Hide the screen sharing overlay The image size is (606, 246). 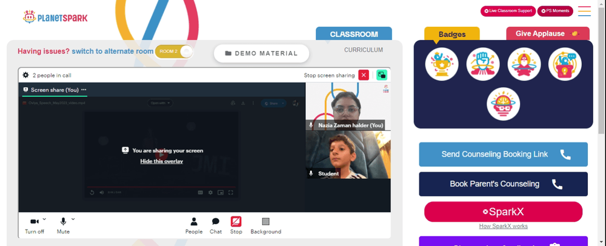tap(162, 161)
